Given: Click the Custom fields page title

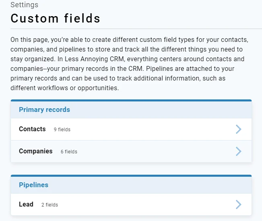Looking at the screenshot, I should click(55, 18).
